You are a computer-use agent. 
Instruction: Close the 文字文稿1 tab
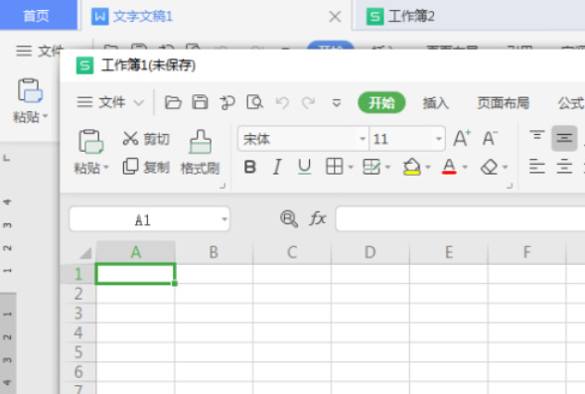coord(335,17)
